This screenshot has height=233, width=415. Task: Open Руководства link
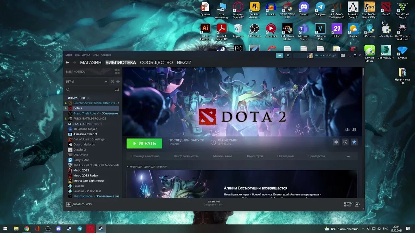pos(316,156)
